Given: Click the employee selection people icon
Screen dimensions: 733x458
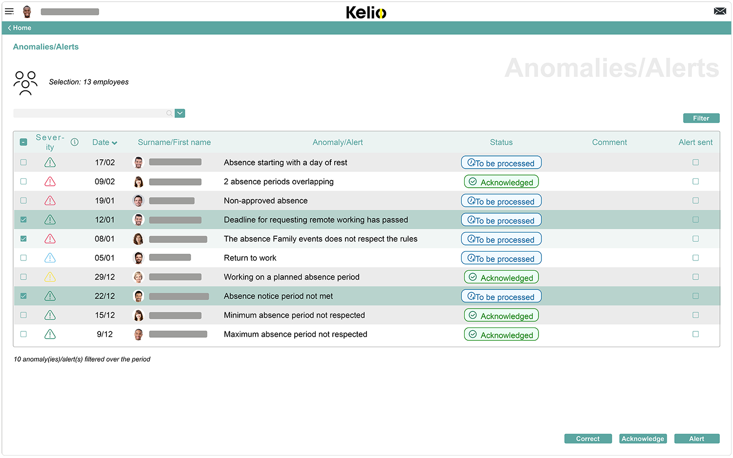Looking at the screenshot, I should [x=25, y=82].
